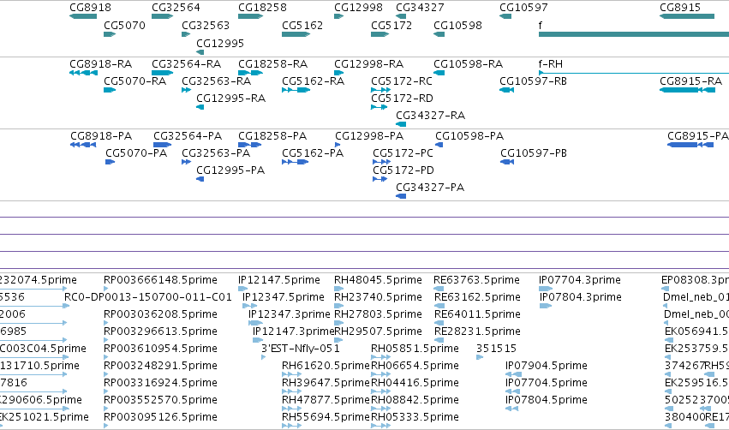The width and height of the screenshot is (729, 430).
Task: Click EST label IP12347.5prime
Action: [x=284, y=296]
